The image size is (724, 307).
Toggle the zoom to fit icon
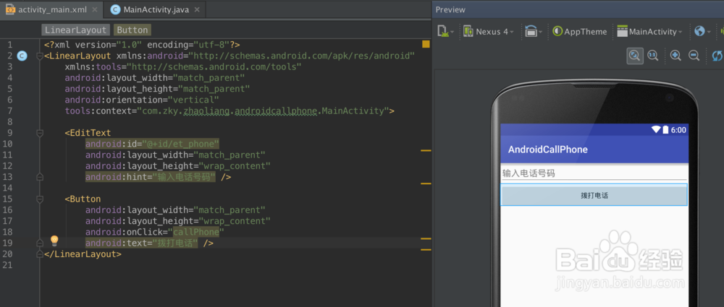[x=635, y=56]
